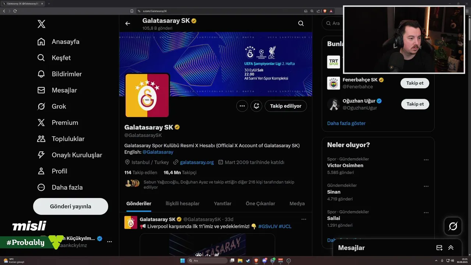Expand the Daha fazla menu
Image resolution: width=471 pixels, height=265 pixels.
point(60,187)
